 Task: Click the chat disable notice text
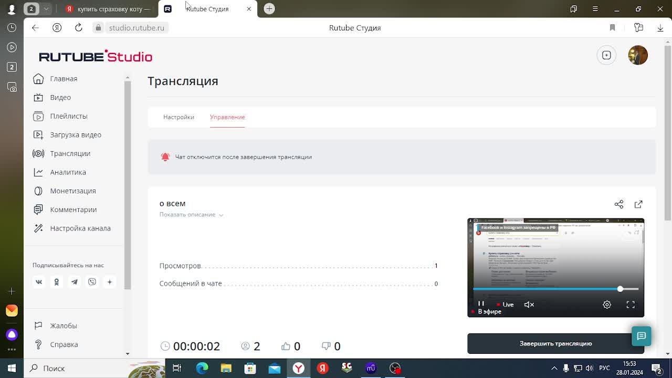(244, 157)
